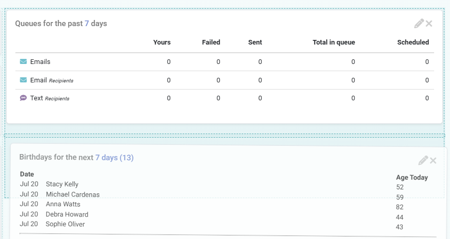Click Email Recipients row Scheduled value
This screenshot has width=450, height=239.
tap(427, 80)
